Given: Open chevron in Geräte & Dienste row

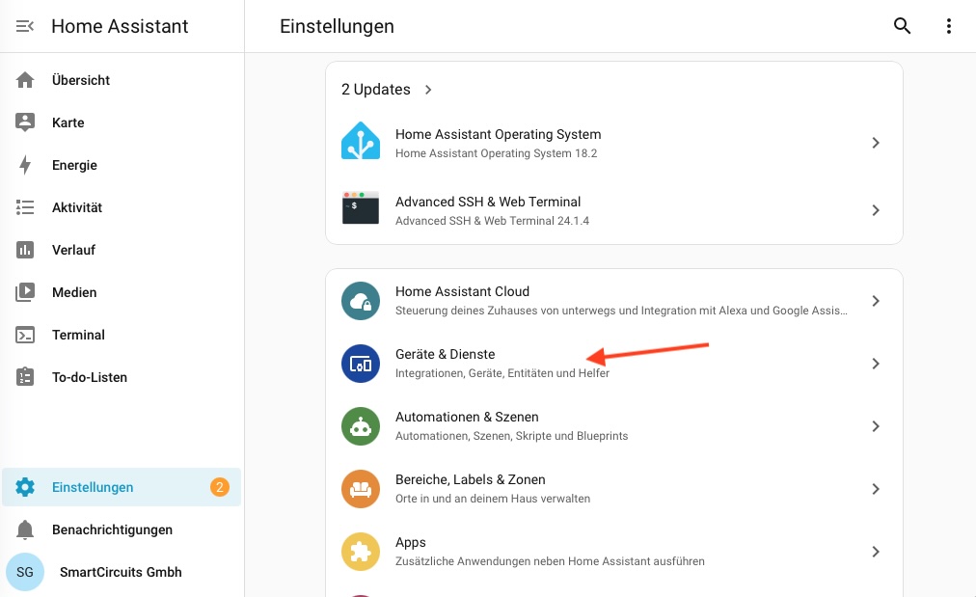Looking at the screenshot, I should tap(875, 364).
